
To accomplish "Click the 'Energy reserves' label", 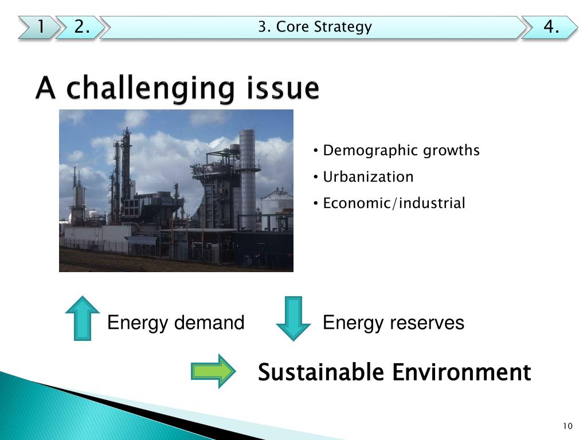I will click(393, 323).
